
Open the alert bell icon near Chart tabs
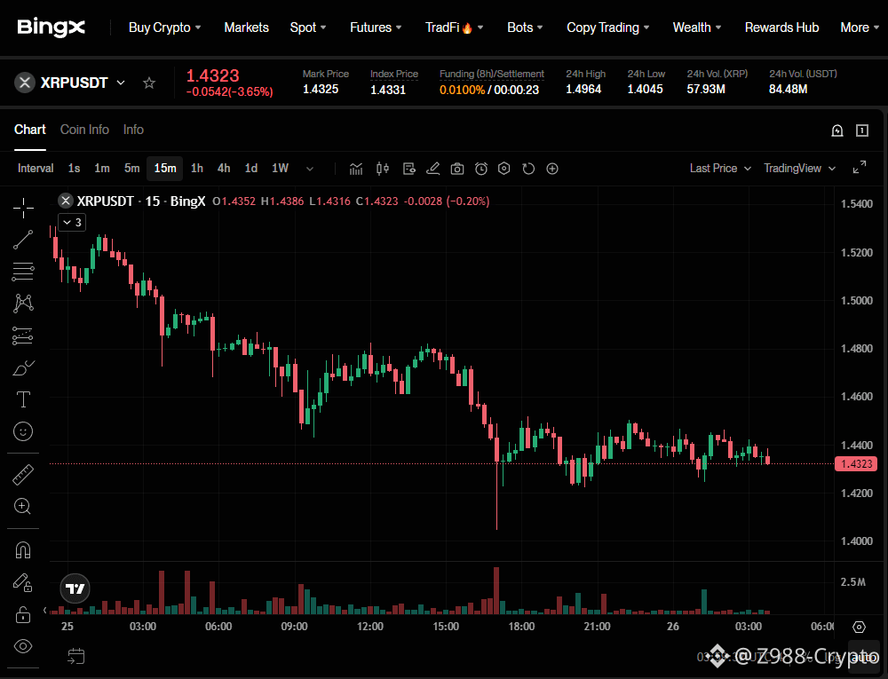tap(837, 130)
